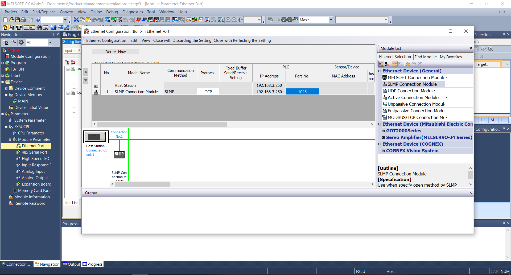Image resolution: width=511 pixels, height=275 pixels.
Task: Click the settings gear icon in Navigation panel
Action: coord(21,42)
